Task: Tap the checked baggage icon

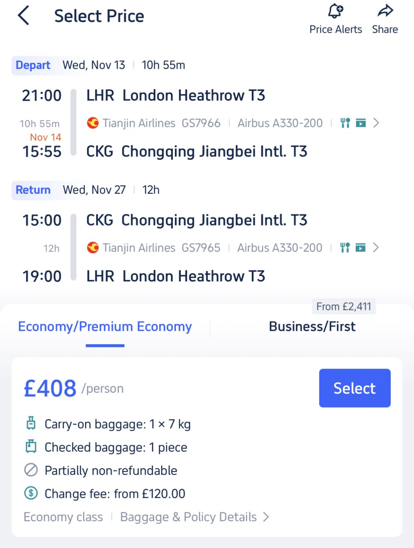Action: click(x=31, y=446)
